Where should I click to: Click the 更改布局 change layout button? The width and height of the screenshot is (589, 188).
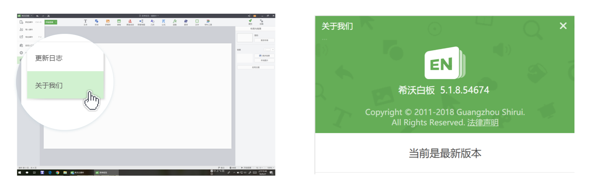click(264, 40)
